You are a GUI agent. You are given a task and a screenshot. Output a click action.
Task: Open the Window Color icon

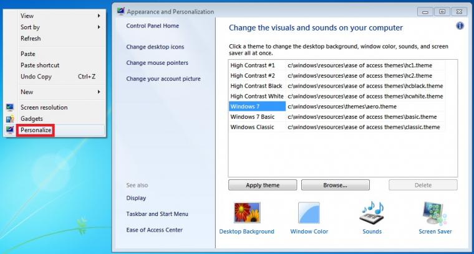(309, 213)
